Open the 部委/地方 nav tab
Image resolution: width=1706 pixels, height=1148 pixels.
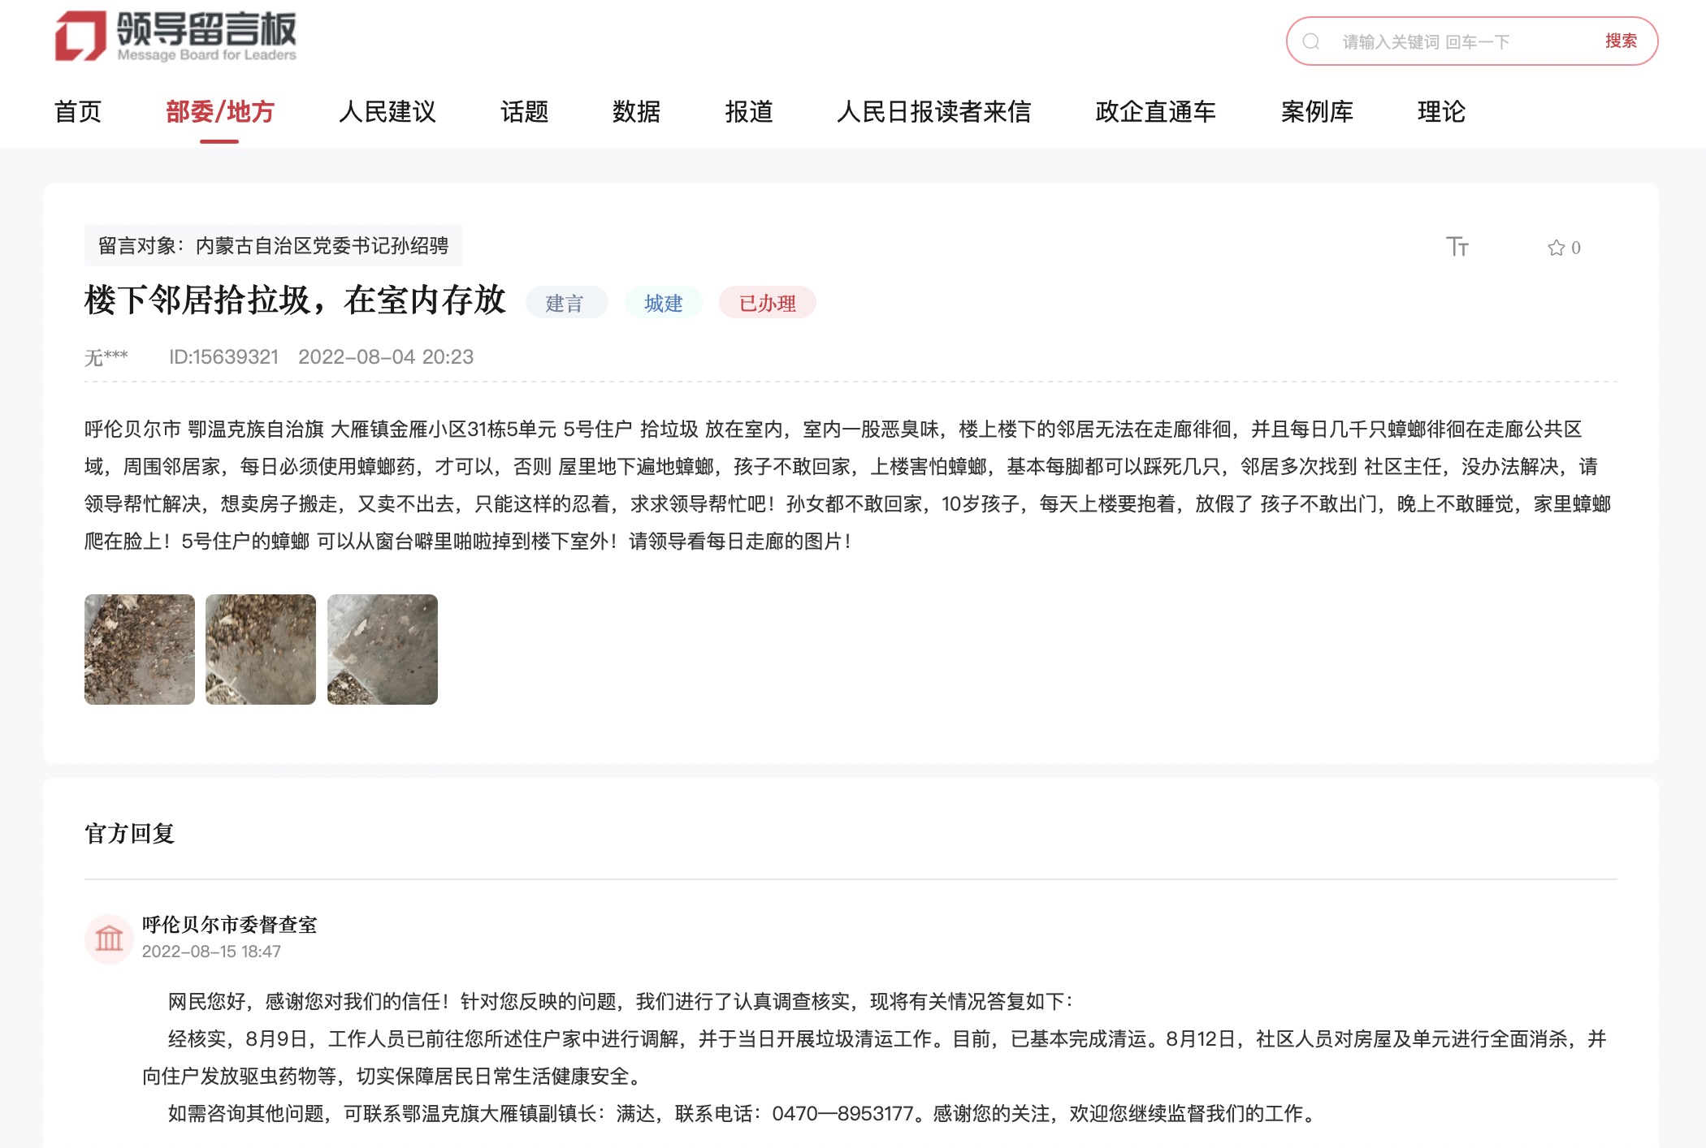click(220, 111)
